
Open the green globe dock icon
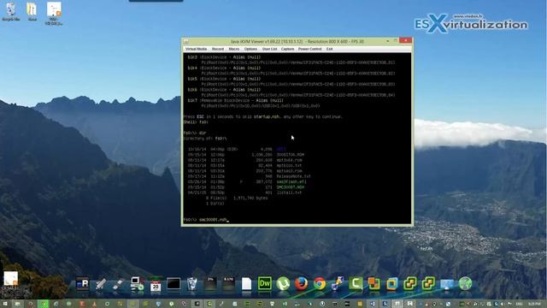(x=465, y=283)
